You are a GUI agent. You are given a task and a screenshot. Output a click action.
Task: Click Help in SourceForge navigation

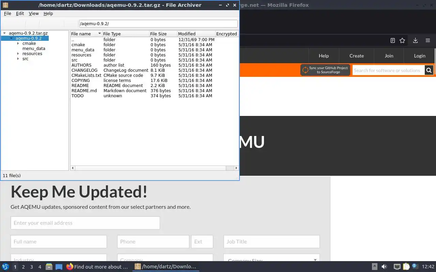[x=324, y=56]
